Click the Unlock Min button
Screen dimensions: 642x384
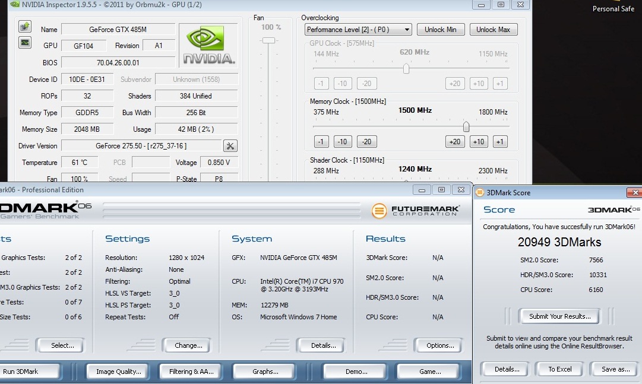[441, 30]
